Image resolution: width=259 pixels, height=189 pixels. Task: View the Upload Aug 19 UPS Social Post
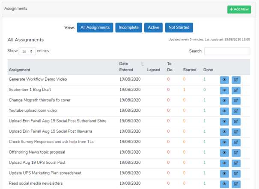tap(224, 163)
